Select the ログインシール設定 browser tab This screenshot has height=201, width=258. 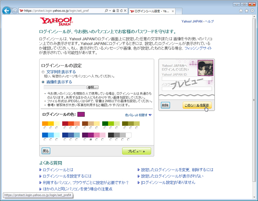tap(152, 11)
